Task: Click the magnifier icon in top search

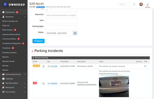Action: tap(134, 4)
